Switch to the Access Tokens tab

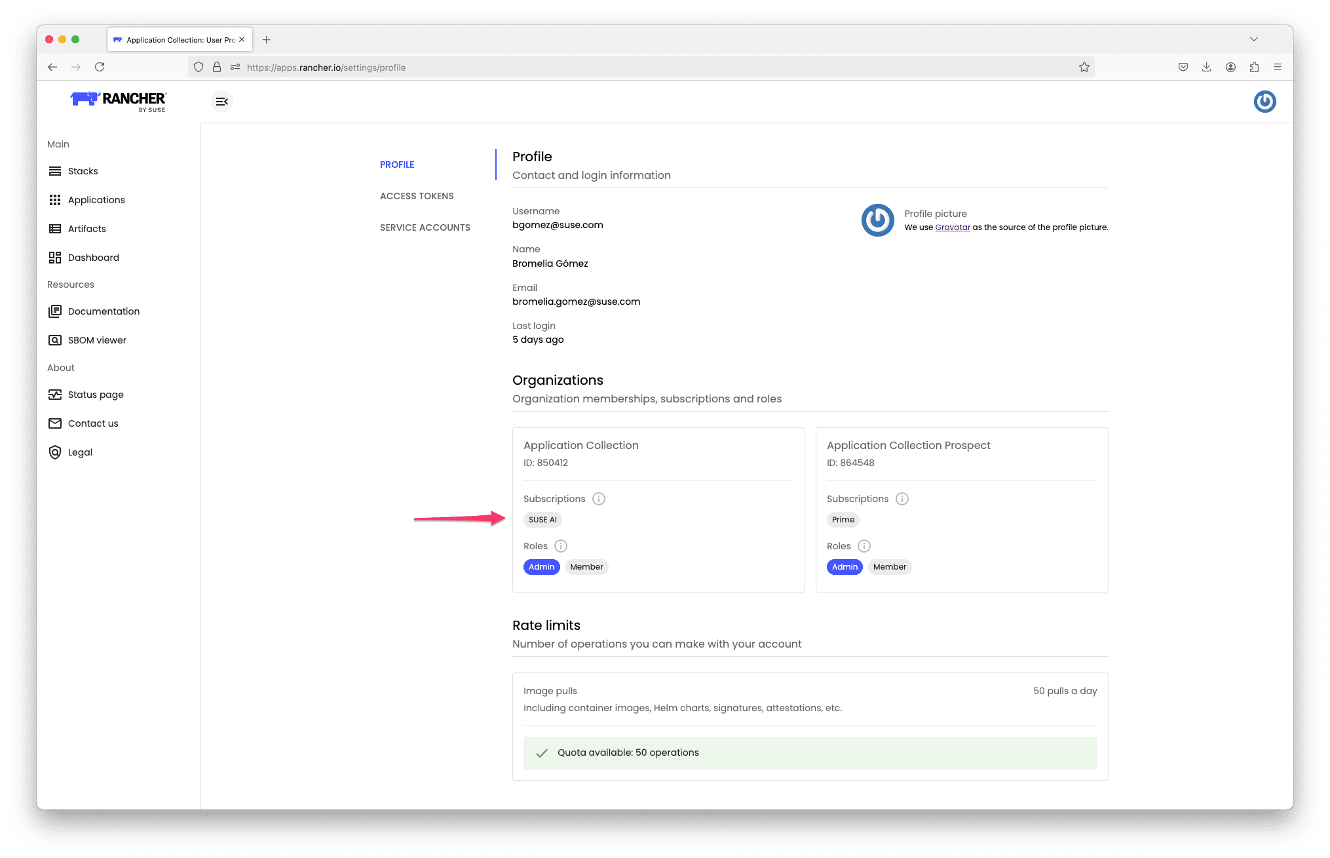(x=417, y=196)
